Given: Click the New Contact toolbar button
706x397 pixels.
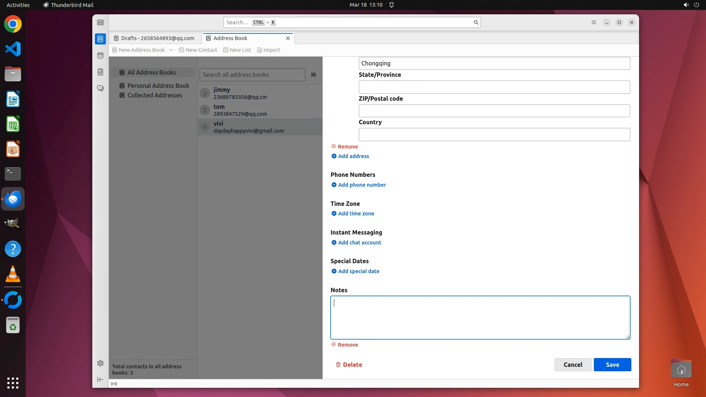Looking at the screenshot, I should [x=198, y=50].
